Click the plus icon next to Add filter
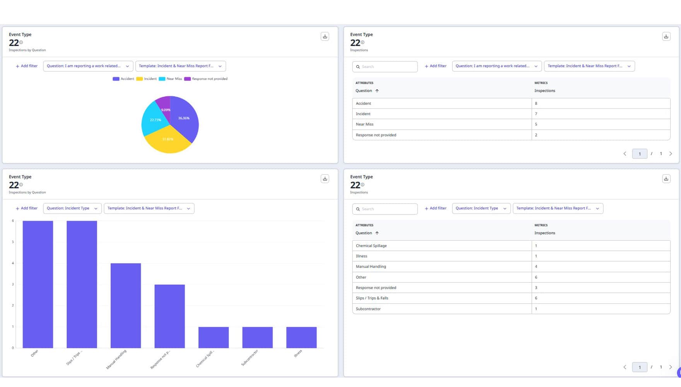The height and width of the screenshot is (387, 681). point(17,66)
